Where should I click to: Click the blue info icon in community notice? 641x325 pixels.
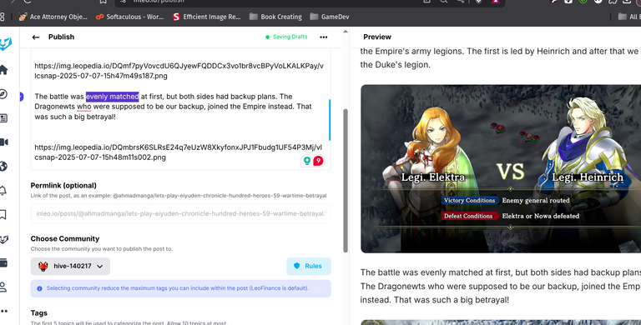pos(40,288)
